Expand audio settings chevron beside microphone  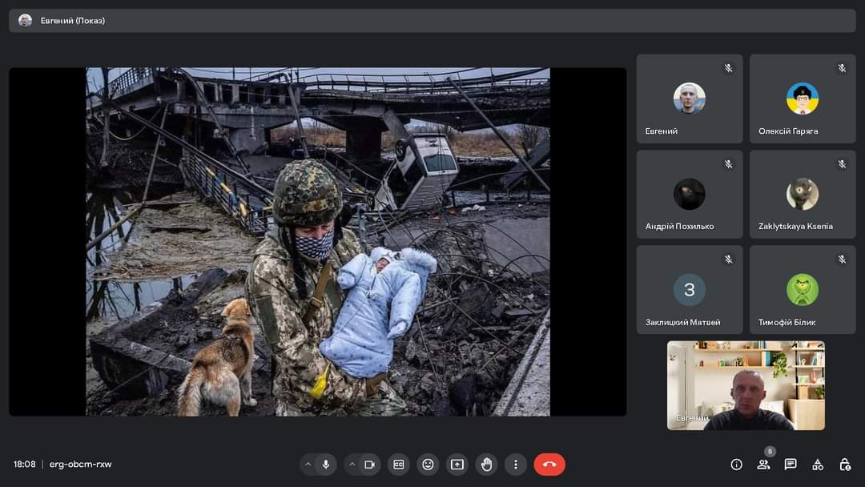click(x=308, y=465)
